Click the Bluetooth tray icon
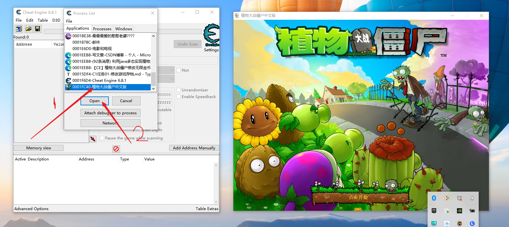The image size is (509, 227). click(x=434, y=198)
